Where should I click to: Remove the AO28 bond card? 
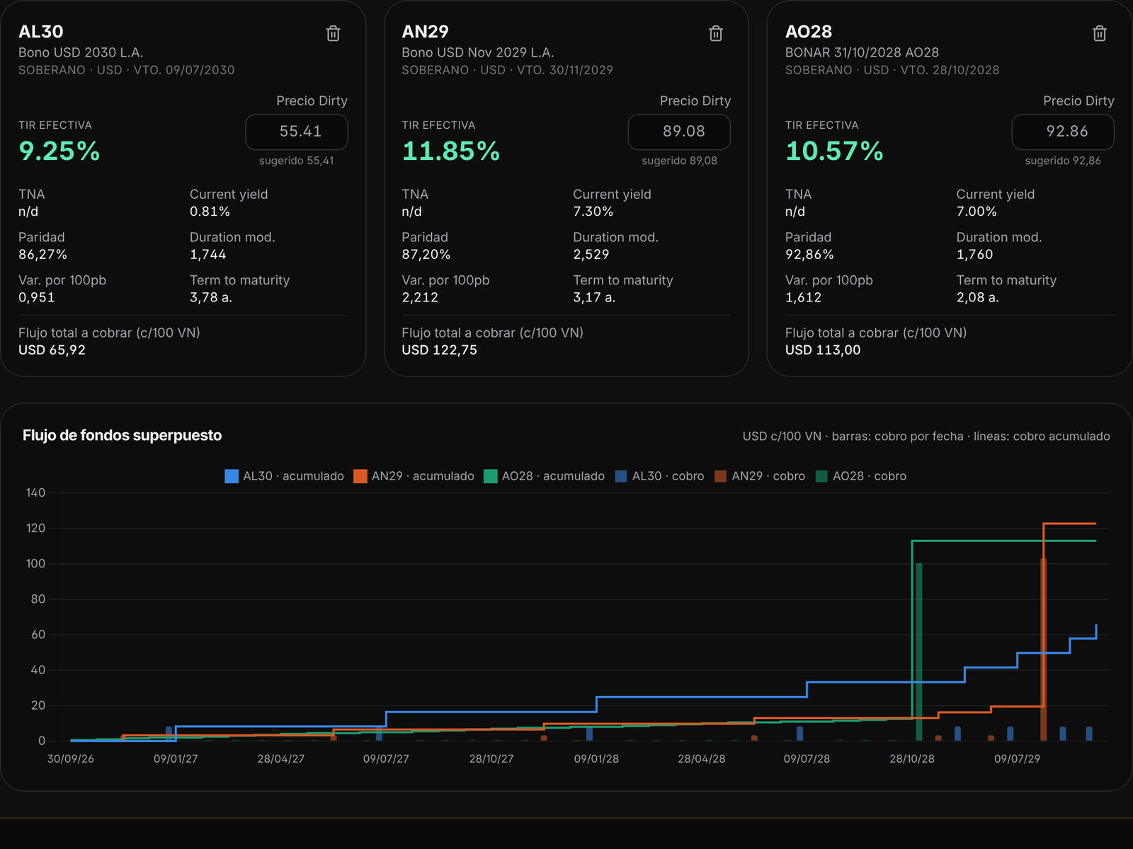click(1100, 33)
